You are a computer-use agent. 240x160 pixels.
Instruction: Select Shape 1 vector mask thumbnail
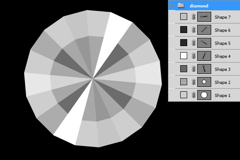204,95
